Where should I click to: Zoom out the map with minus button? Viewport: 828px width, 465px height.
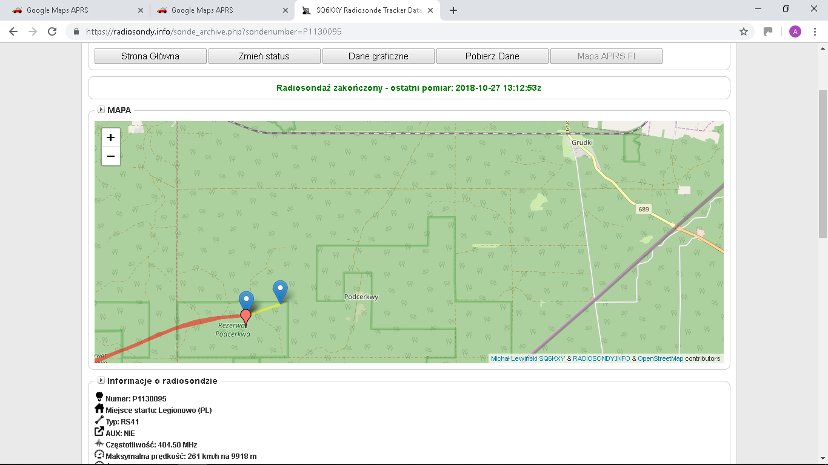[110, 156]
